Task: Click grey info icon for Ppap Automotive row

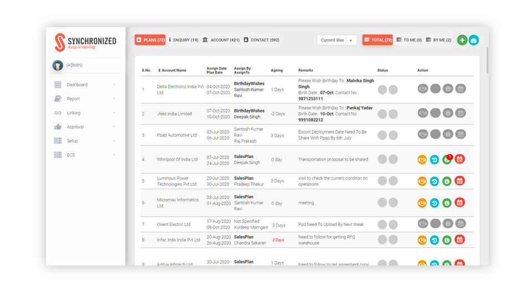Action: 448,134
